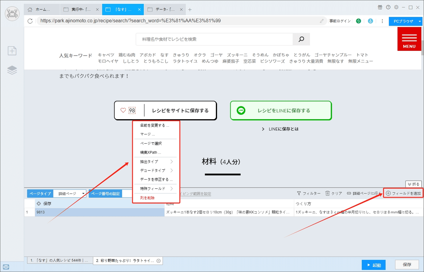Open the settings gear icon in title bar
Screen dimensions: 424x272
396,7
